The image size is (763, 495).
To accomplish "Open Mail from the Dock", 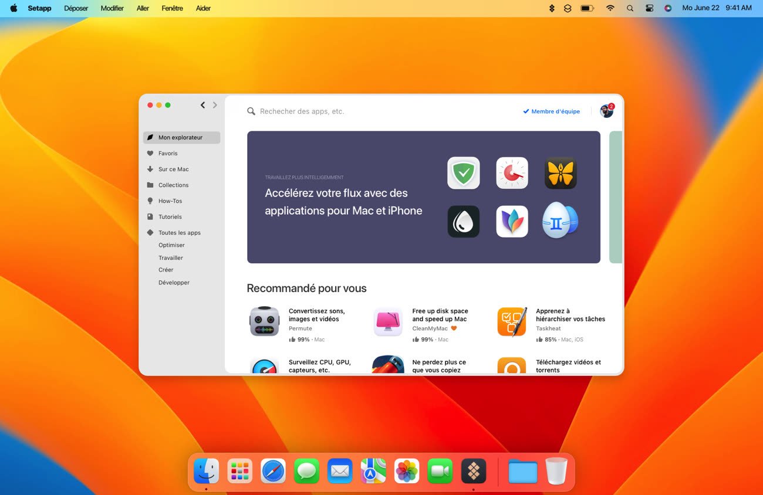I will coord(340,471).
